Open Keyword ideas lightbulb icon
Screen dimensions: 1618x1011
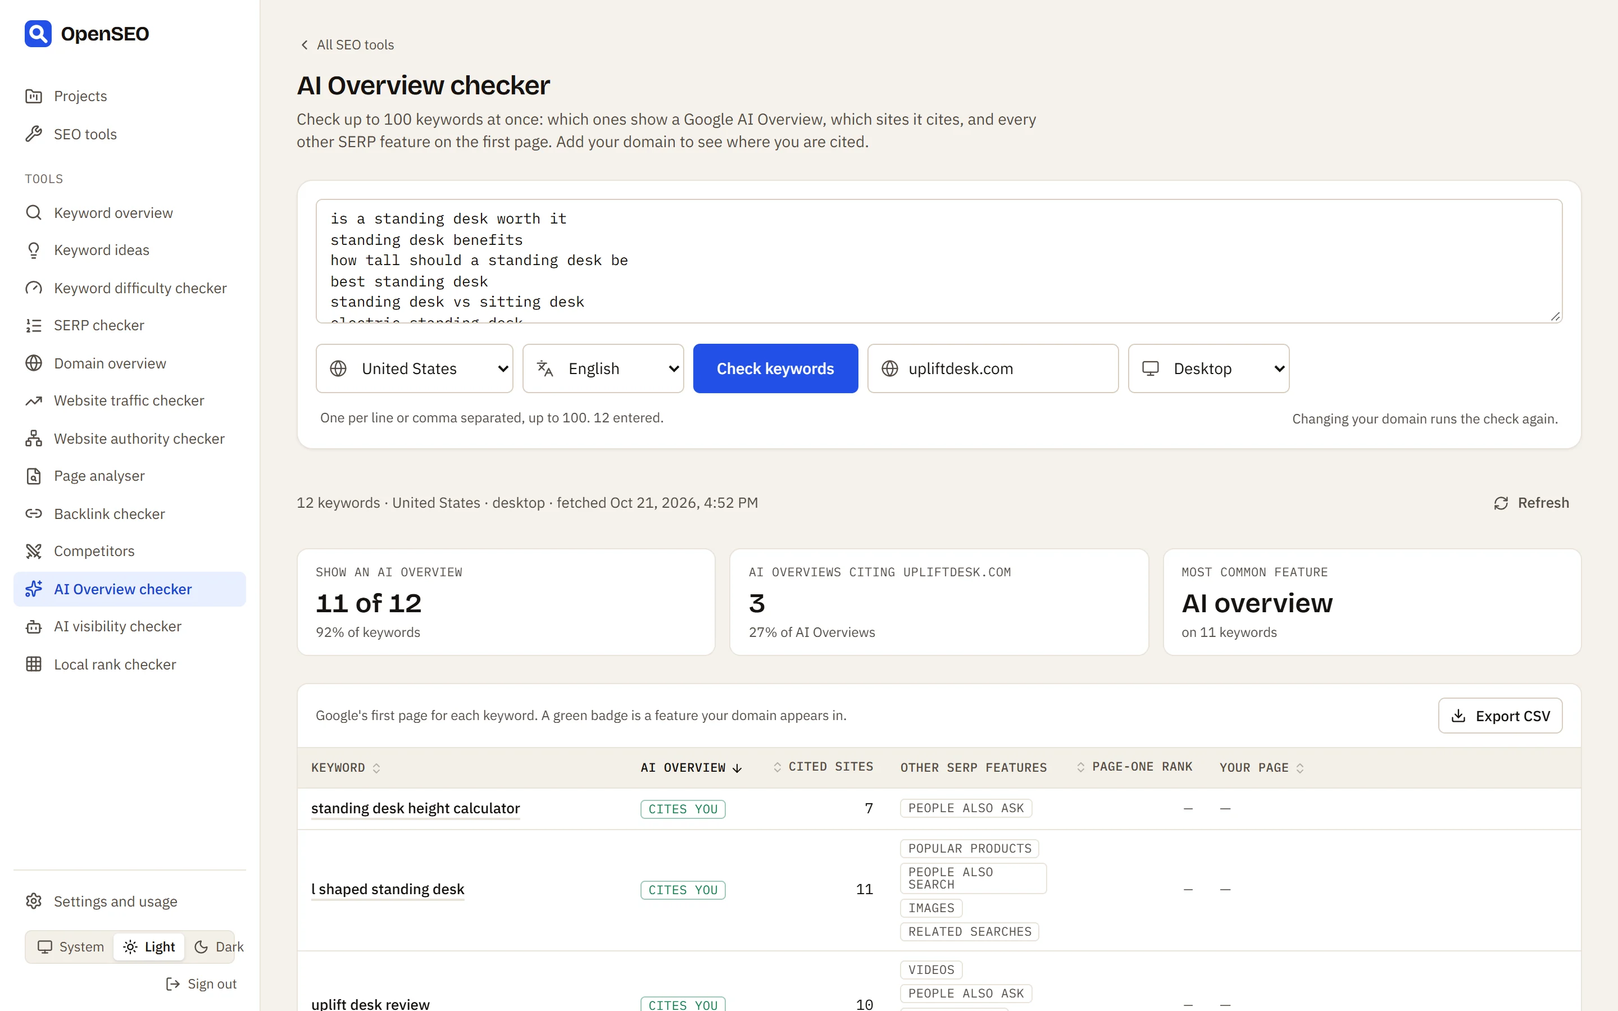tap(34, 250)
